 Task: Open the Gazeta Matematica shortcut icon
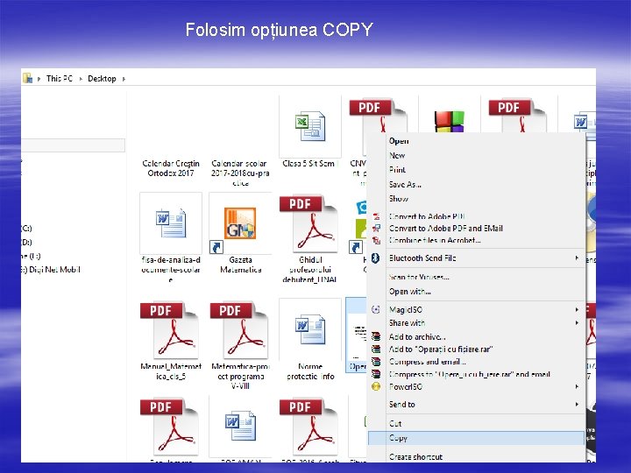click(x=240, y=223)
